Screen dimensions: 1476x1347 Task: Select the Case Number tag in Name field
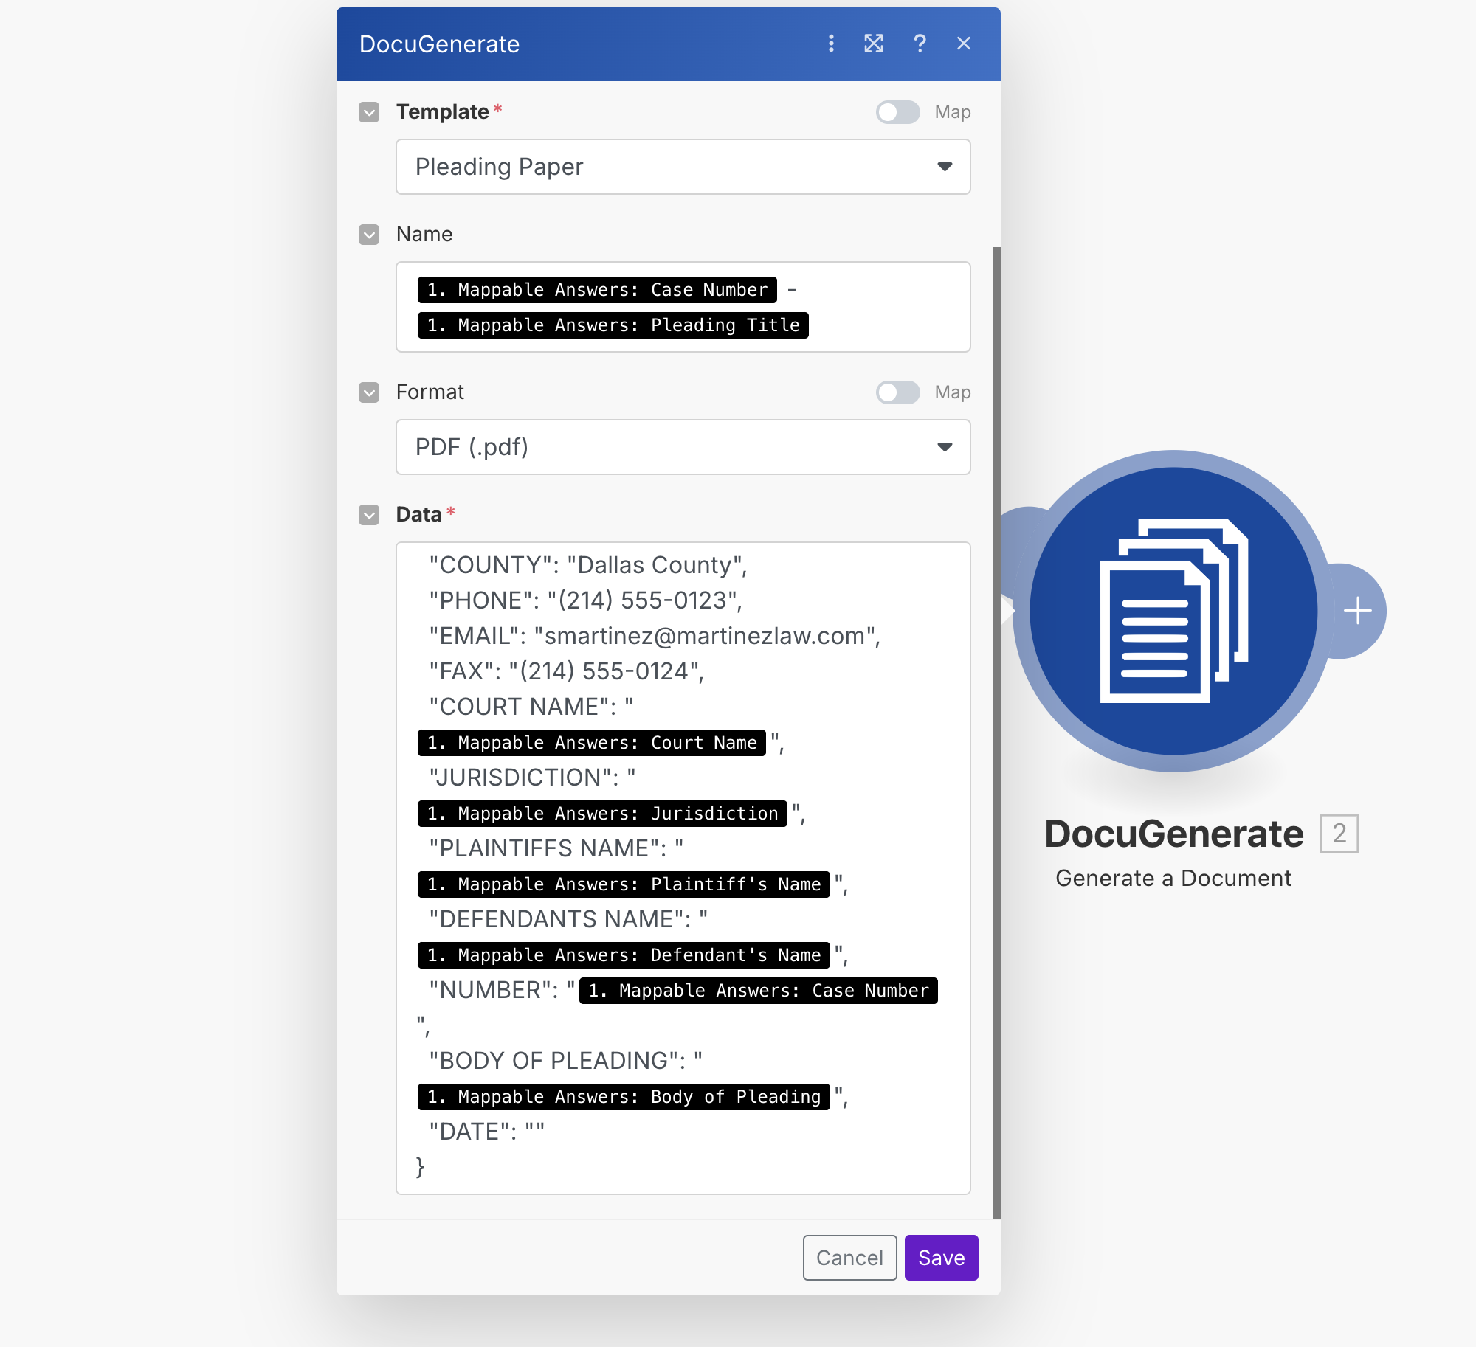597,290
